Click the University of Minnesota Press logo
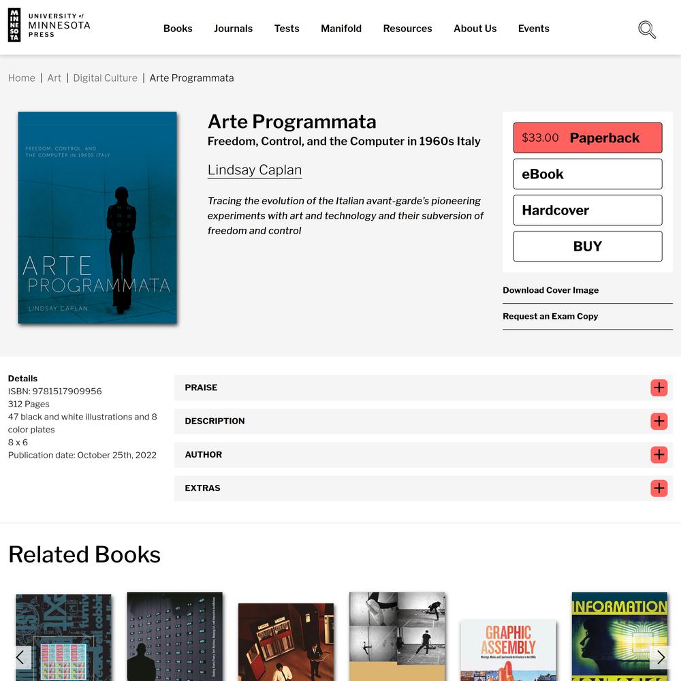The image size is (681, 681). point(49,25)
